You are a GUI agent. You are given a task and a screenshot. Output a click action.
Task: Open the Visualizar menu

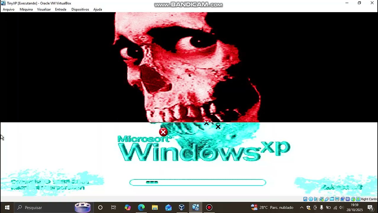(44, 9)
